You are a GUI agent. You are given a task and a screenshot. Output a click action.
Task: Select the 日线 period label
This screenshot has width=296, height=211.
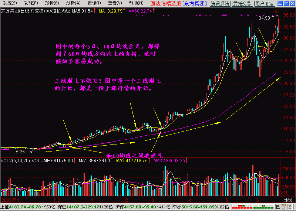click(x=287, y=200)
